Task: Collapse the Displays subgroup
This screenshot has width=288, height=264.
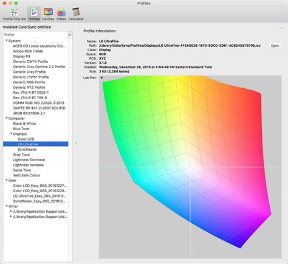Action: click(x=11, y=134)
